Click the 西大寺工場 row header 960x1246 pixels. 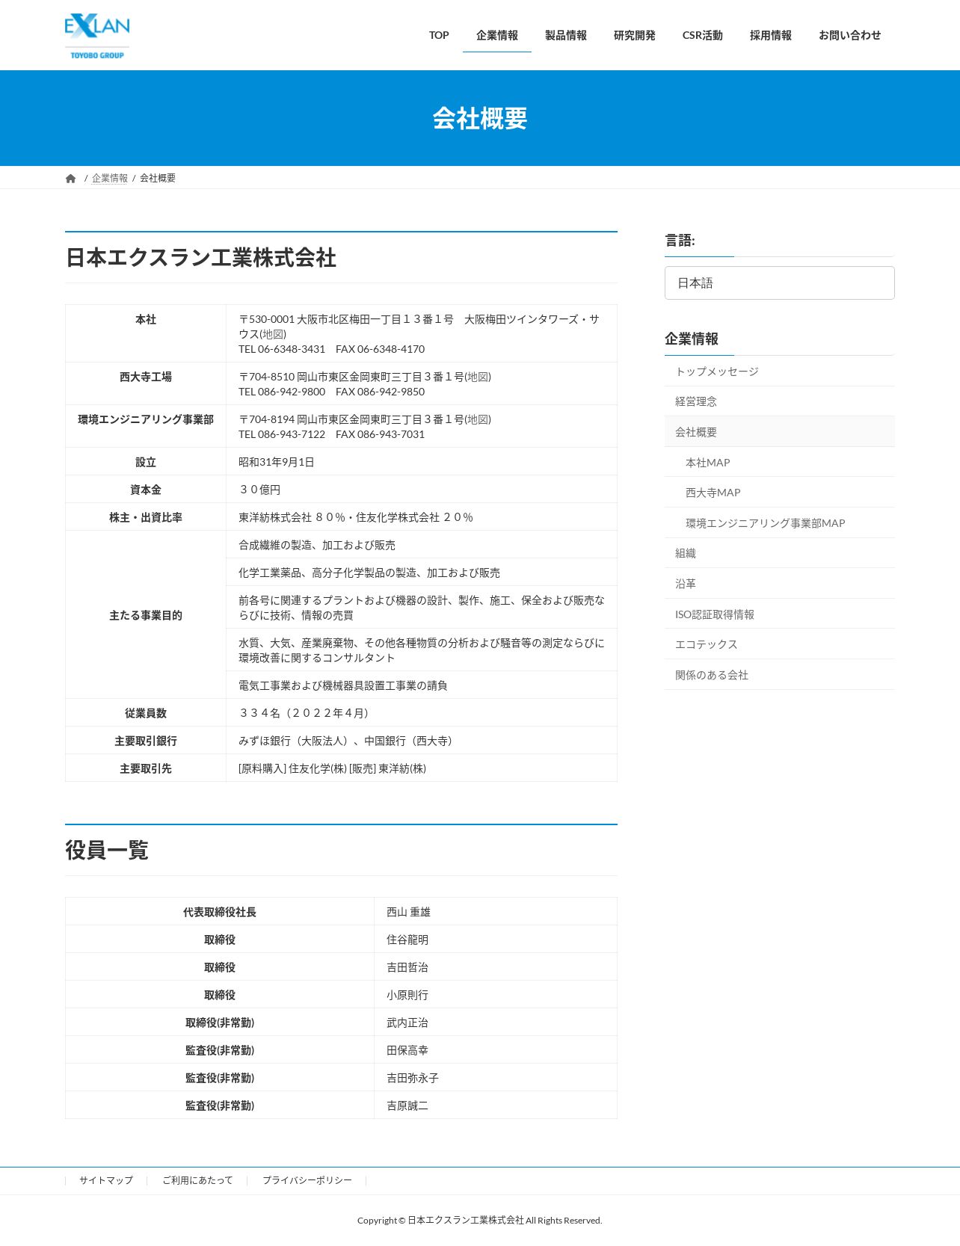pyautogui.click(x=146, y=384)
